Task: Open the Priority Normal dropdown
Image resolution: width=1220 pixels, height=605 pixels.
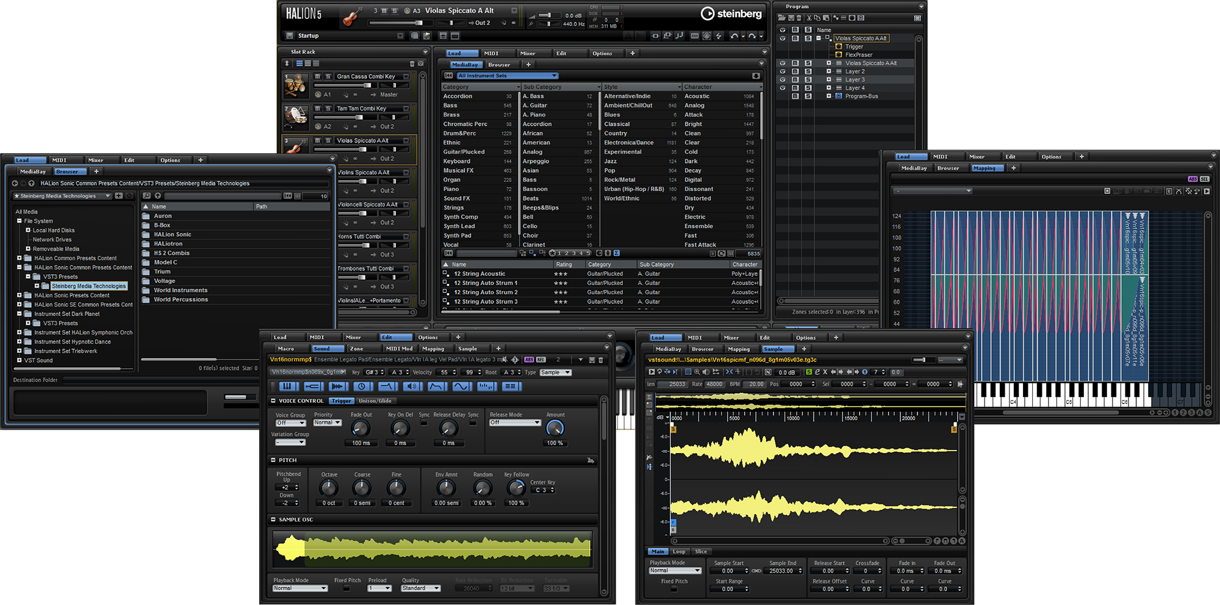Action: pos(327,422)
